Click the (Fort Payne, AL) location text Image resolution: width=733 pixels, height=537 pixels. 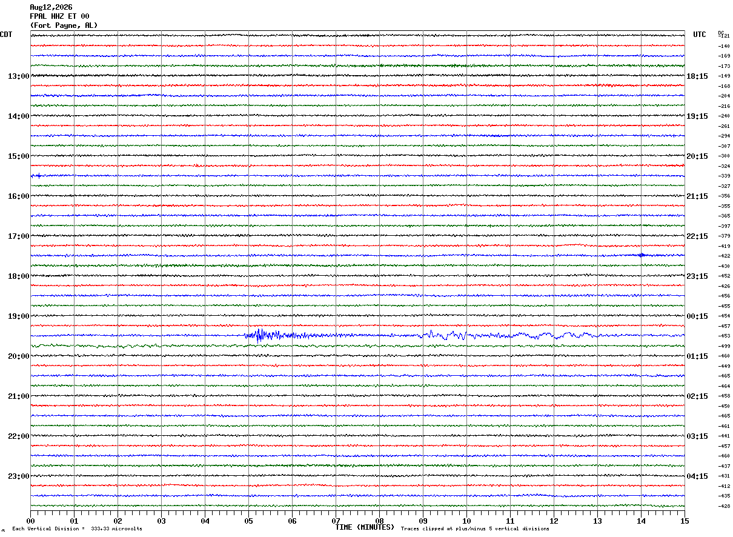click(x=64, y=25)
